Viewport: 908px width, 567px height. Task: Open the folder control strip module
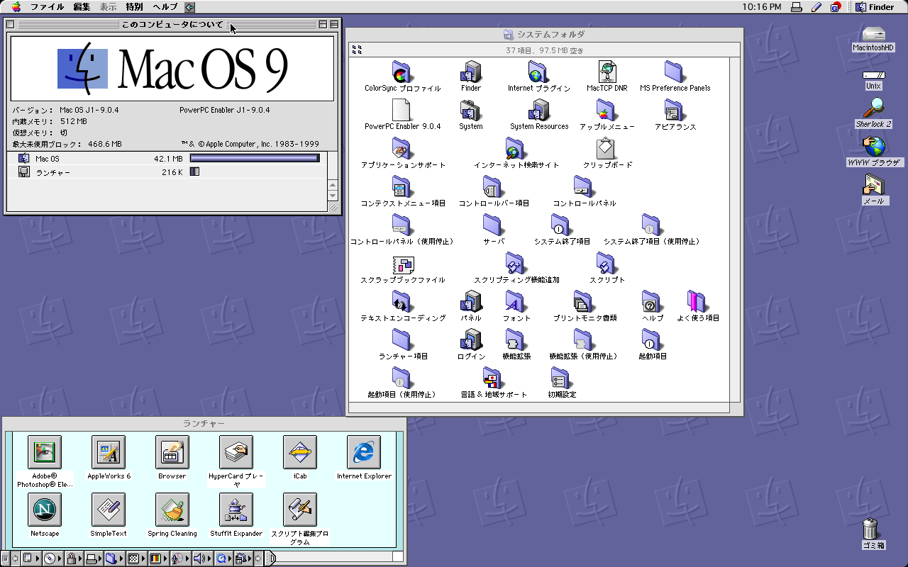(114, 558)
